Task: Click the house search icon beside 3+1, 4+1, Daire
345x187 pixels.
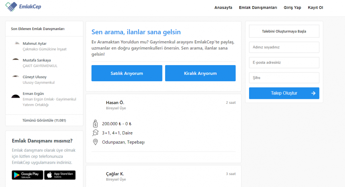Action: pos(95,133)
